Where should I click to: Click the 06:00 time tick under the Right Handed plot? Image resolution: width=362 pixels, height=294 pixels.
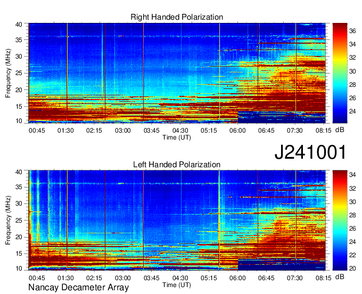pyautogui.click(x=237, y=130)
